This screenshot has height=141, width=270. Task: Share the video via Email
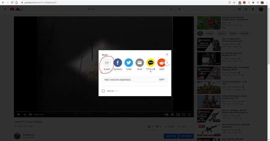(x=139, y=63)
